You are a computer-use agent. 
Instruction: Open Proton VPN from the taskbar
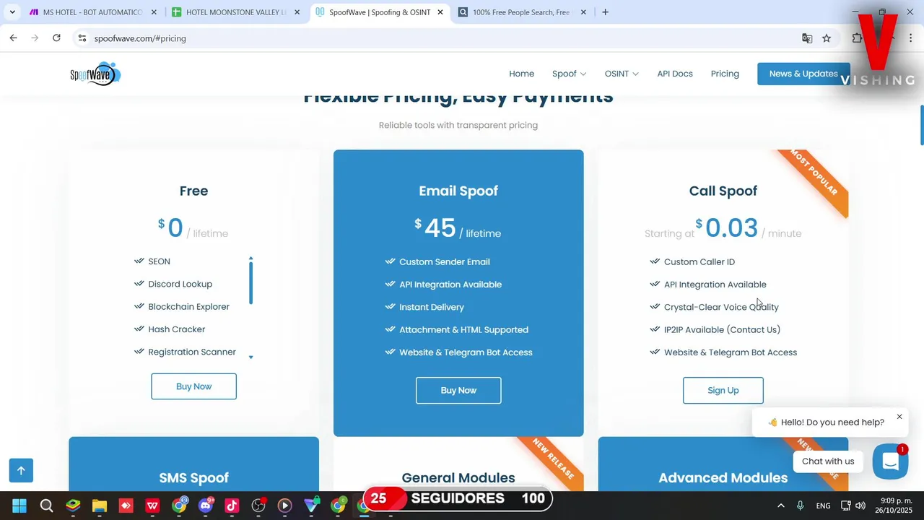pyautogui.click(x=311, y=506)
